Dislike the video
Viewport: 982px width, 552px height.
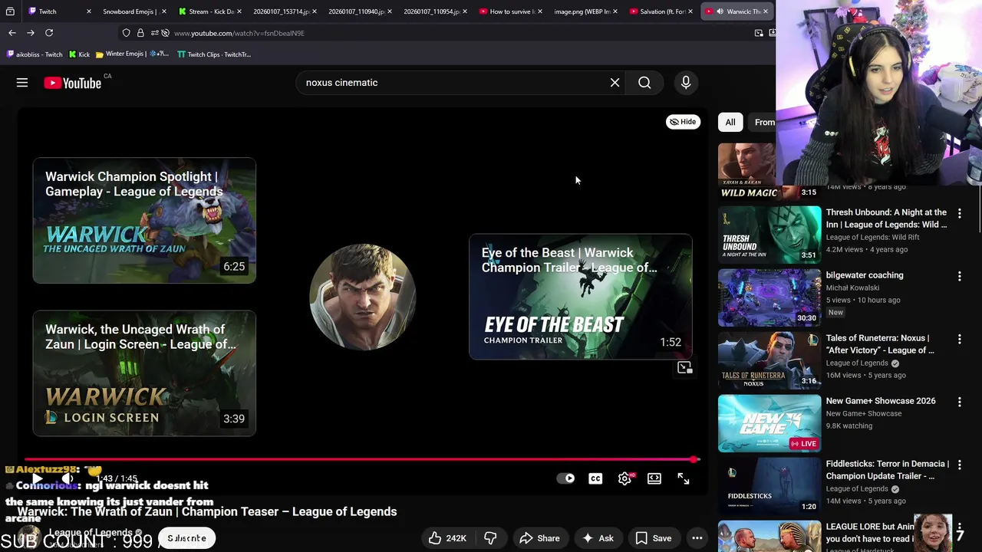point(490,538)
